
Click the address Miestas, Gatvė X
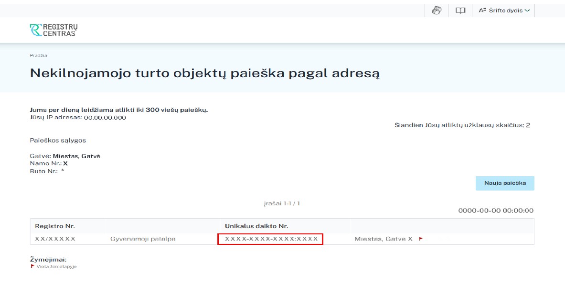pos(383,239)
